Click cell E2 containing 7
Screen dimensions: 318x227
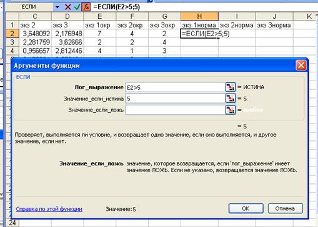tap(100, 34)
